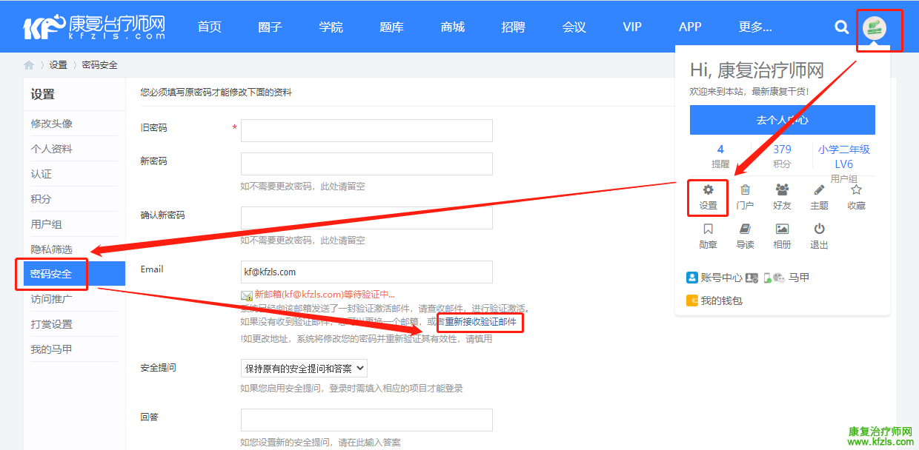
Task: Open the user avatar menu
Action: [x=875, y=28]
